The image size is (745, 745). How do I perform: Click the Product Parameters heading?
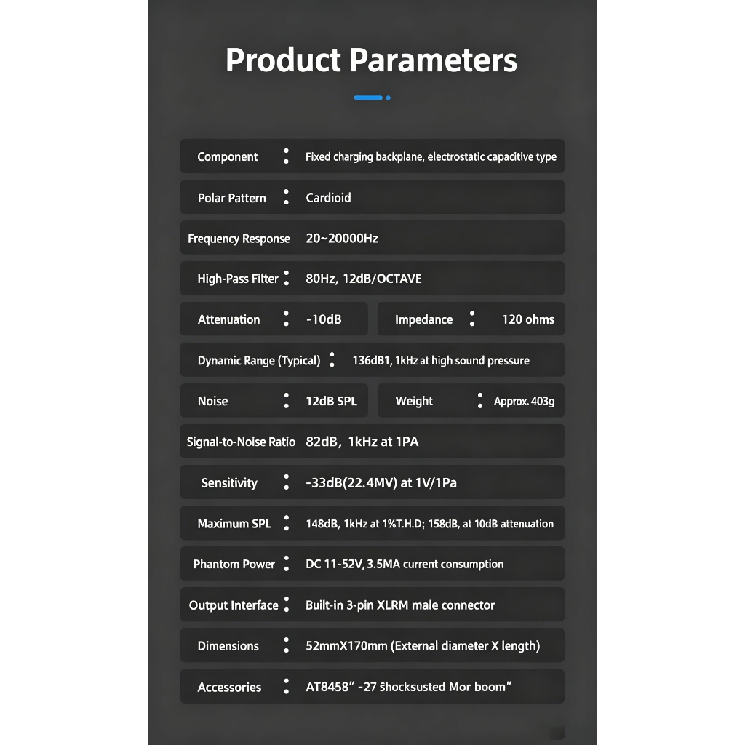(371, 61)
